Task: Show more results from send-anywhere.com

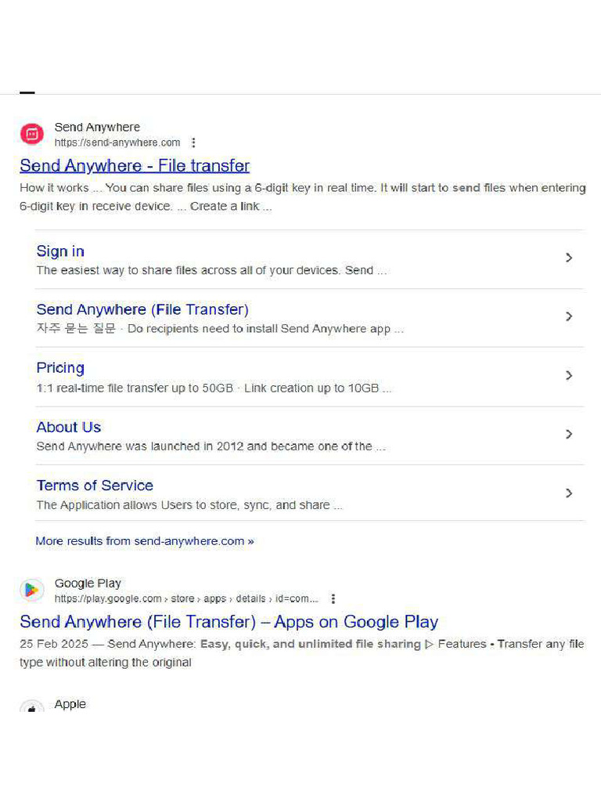Action: (x=145, y=541)
